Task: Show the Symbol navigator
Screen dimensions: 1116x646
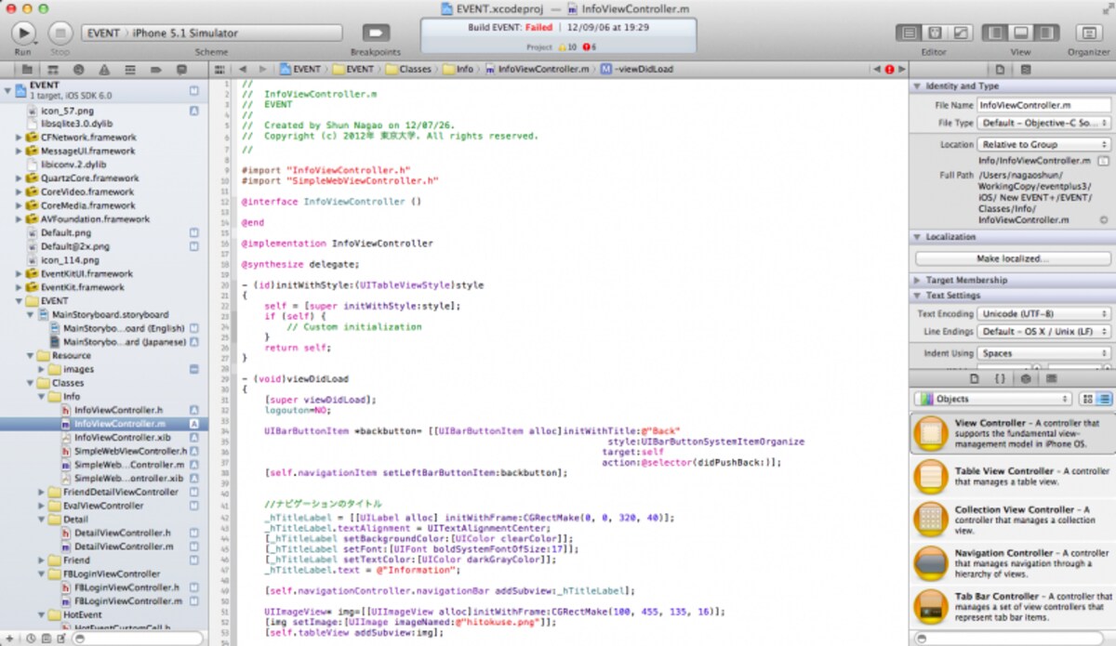Action: coord(53,69)
